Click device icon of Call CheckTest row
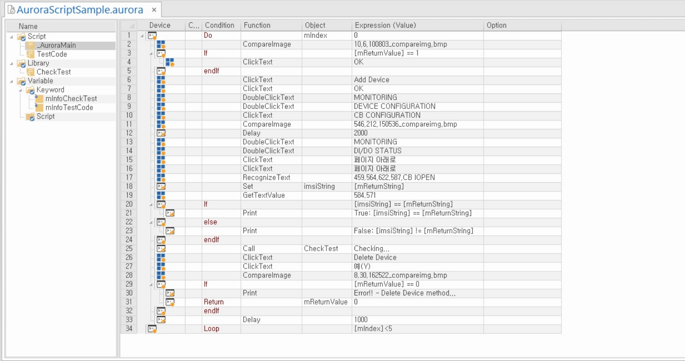 (161, 249)
